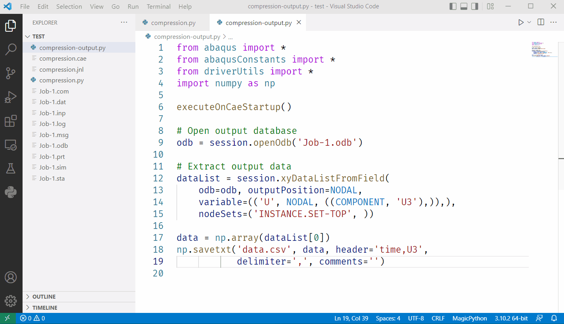Open the feedback icon in status bar
564x324 pixels.
(539, 318)
